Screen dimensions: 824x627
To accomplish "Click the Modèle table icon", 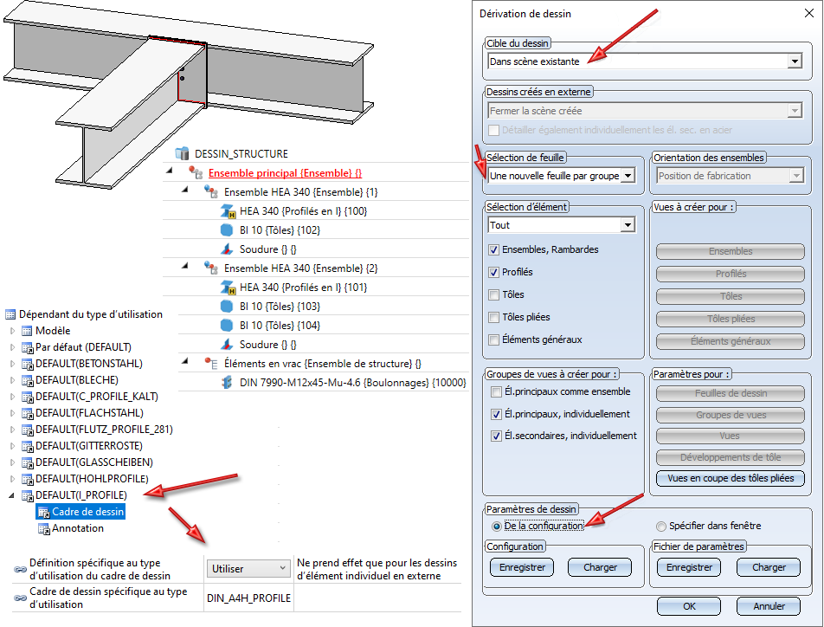I will (27, 331).
